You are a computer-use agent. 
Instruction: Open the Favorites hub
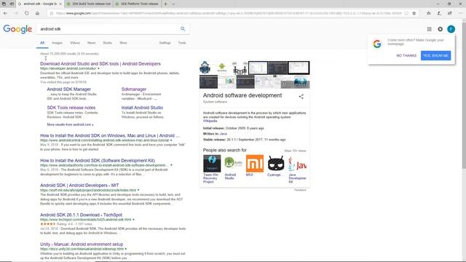click(429, 13)
